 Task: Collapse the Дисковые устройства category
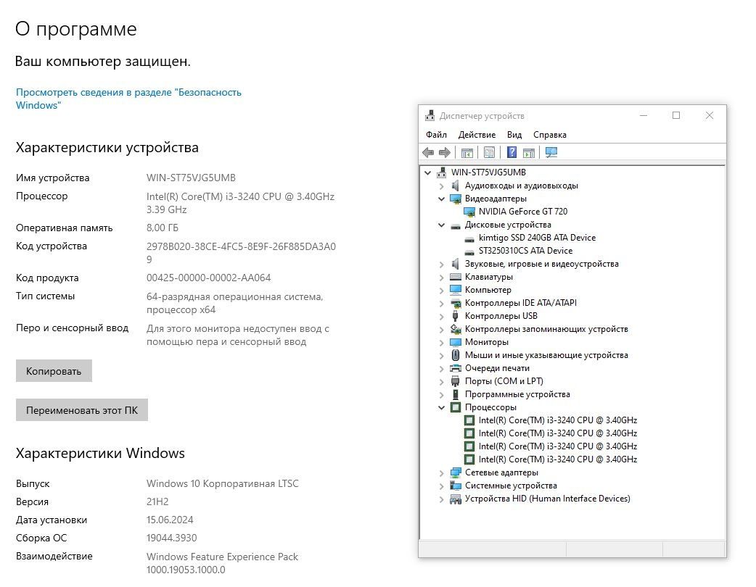[x=441, y=225]
